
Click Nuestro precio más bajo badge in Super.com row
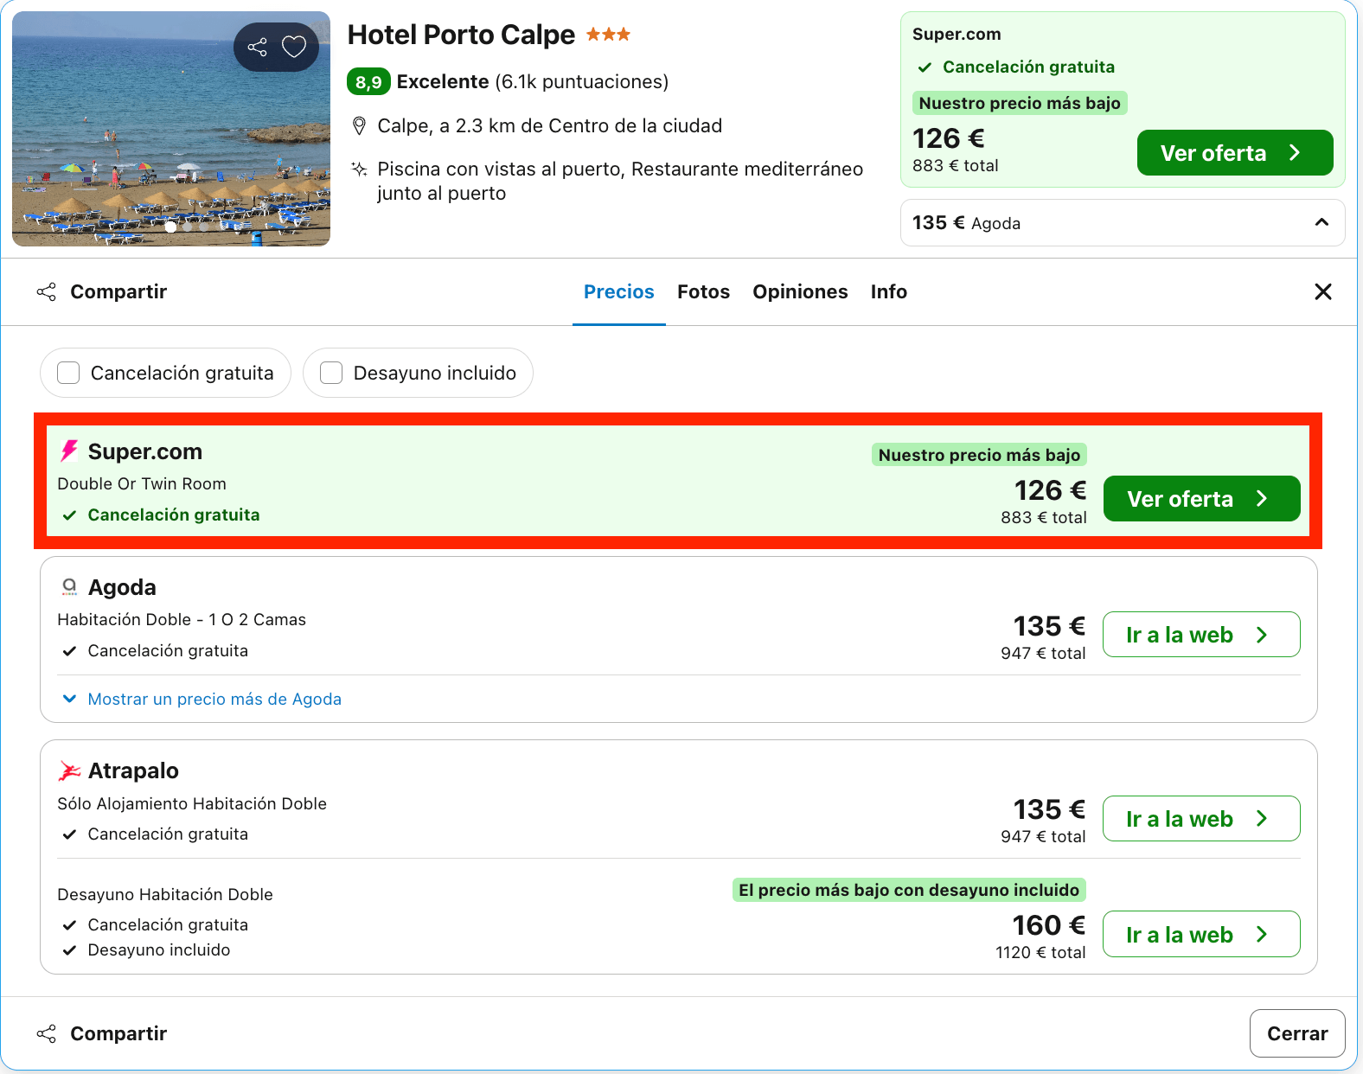pos(979,455)
